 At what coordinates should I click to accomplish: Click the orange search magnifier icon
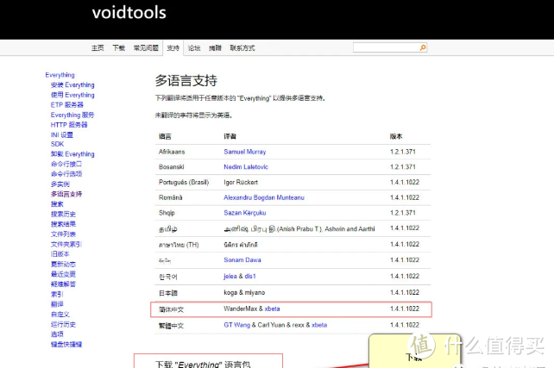[423, 47]
